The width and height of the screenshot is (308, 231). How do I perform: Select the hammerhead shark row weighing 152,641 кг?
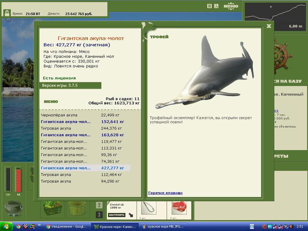coord(85,122)
